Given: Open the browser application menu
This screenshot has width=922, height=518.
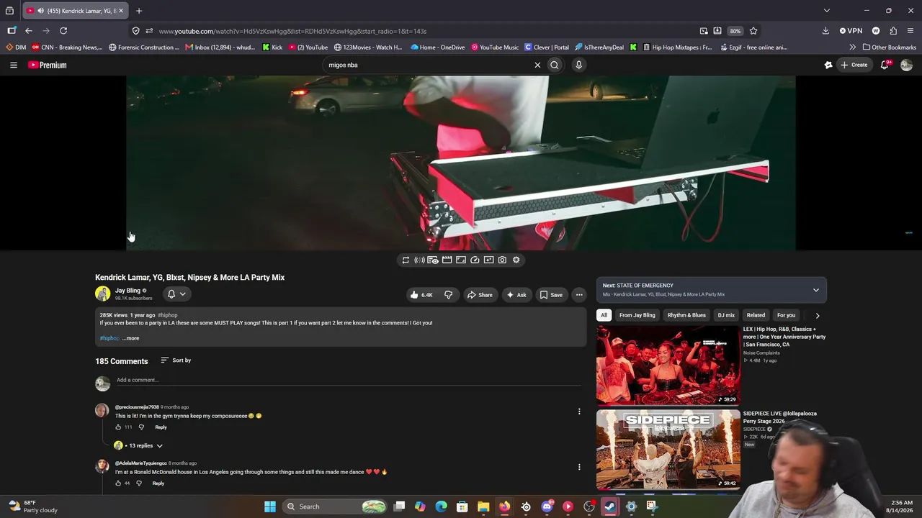Looking at the screenshot, I should (910, 31).
